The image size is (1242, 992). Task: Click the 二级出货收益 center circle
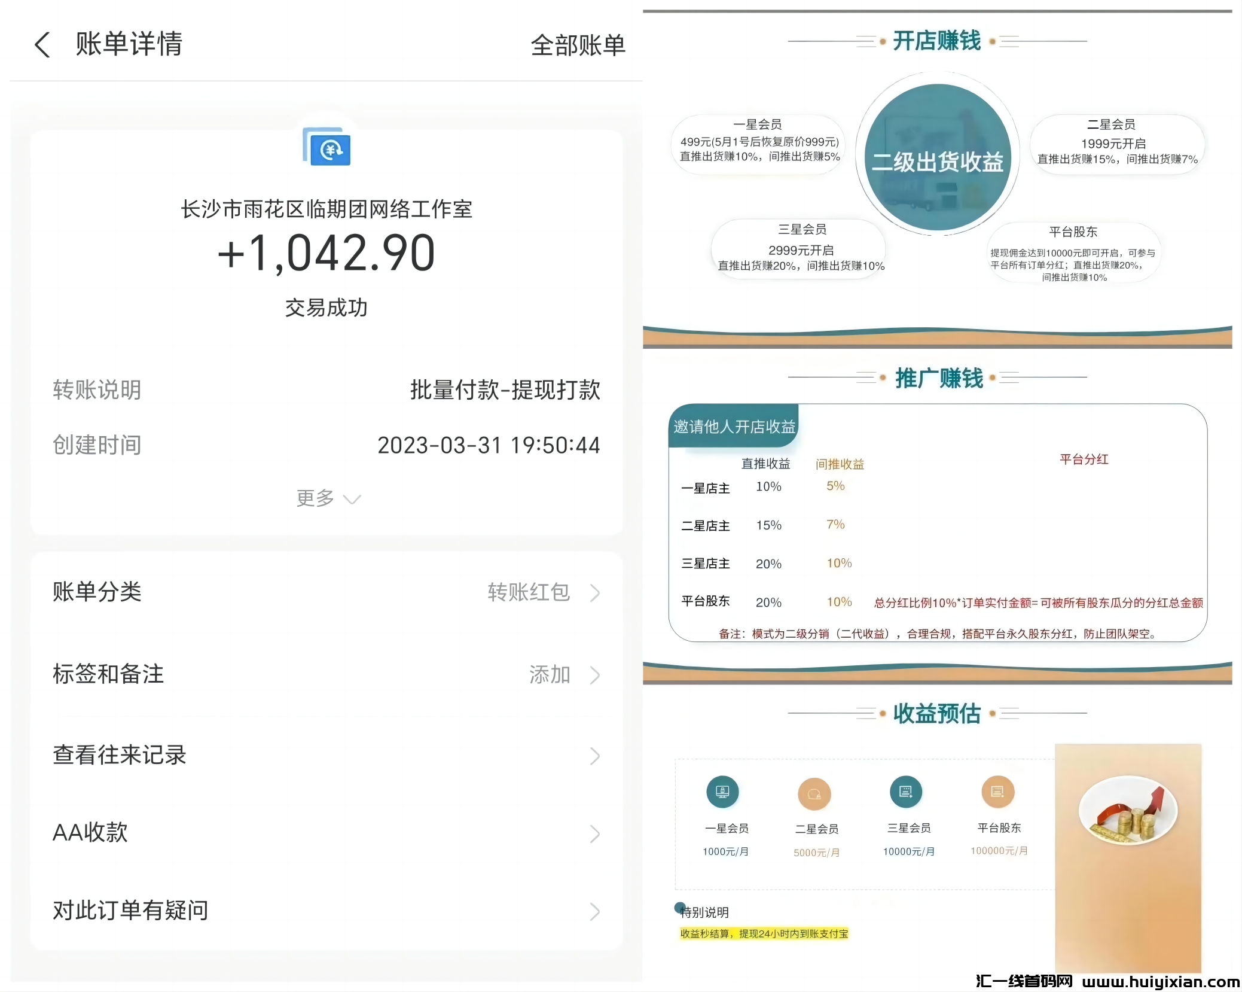[937, 159]
